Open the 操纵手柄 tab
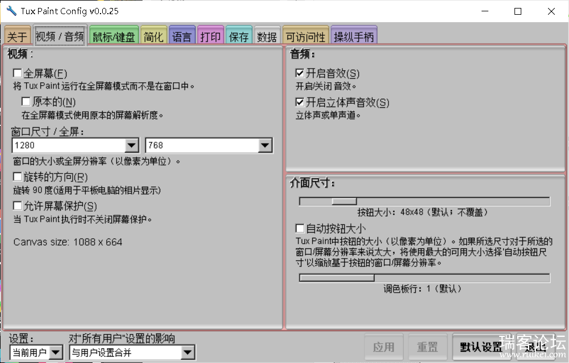Image resolution: width=569 pixels, height=363 pixels. pyautogui.click(x=354, y=36)
